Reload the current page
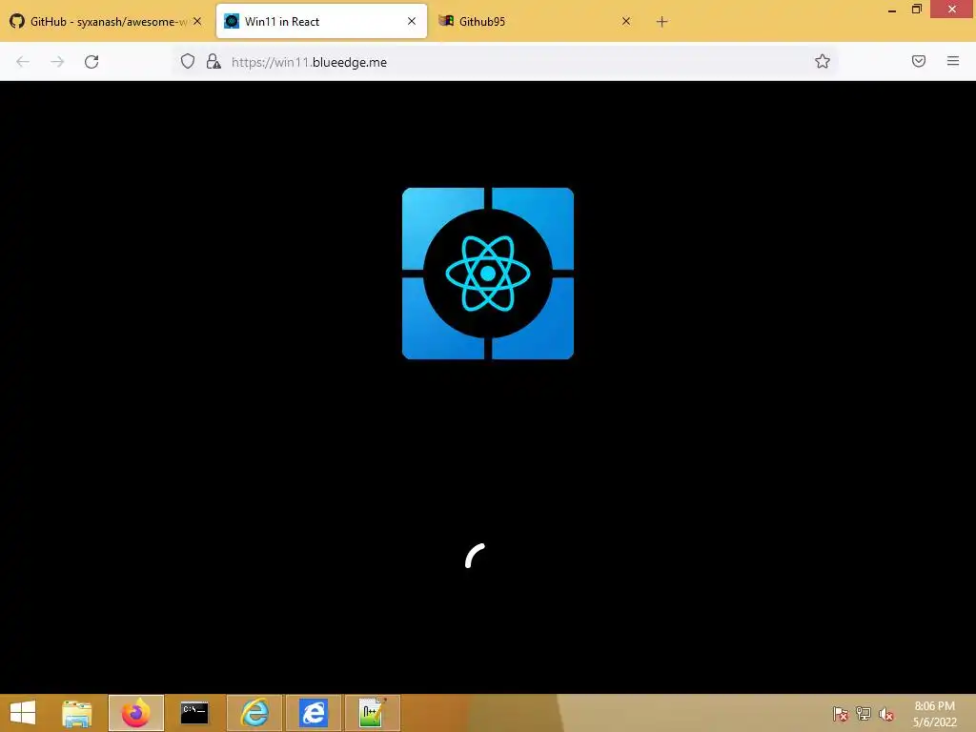Viewport: 976px width, 732px height. (91, 62)
